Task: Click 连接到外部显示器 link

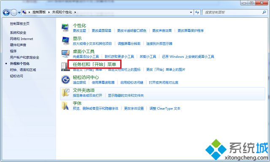Action: (x=159, y=43)
